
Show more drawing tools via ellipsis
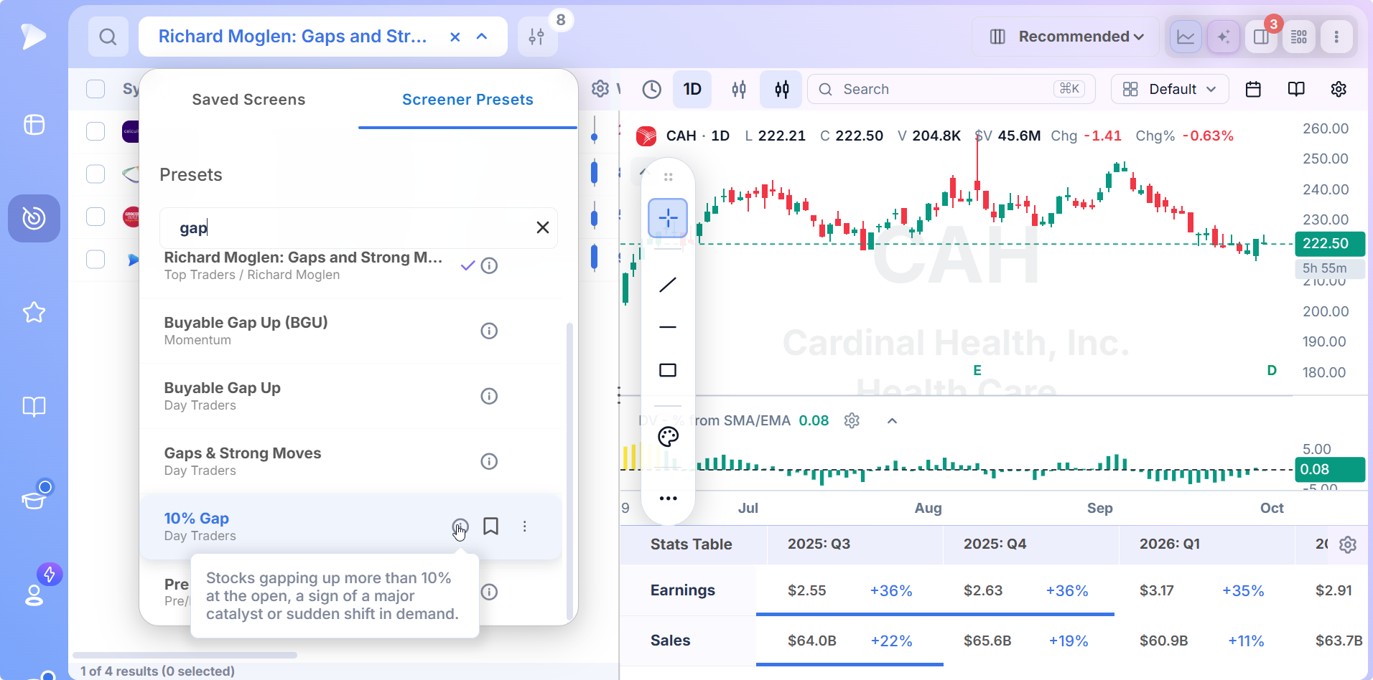coord(668,499)
